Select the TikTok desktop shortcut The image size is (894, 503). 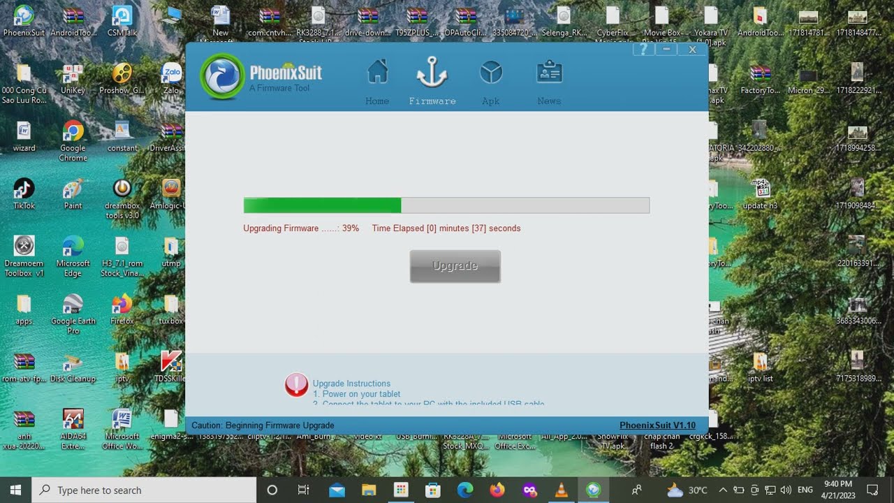(x=24, y=194)
